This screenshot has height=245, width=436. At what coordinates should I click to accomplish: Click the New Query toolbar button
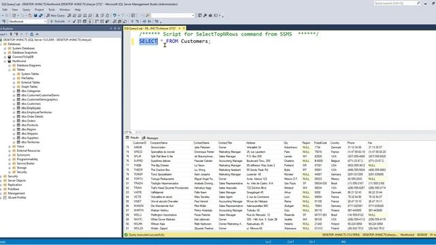tap(56, 16)
